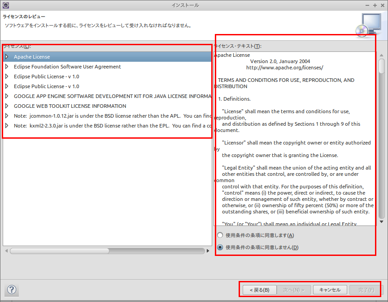Open the Eclipse window menu icon in title bar
This screenshot has width=388, height=302.
6,5
